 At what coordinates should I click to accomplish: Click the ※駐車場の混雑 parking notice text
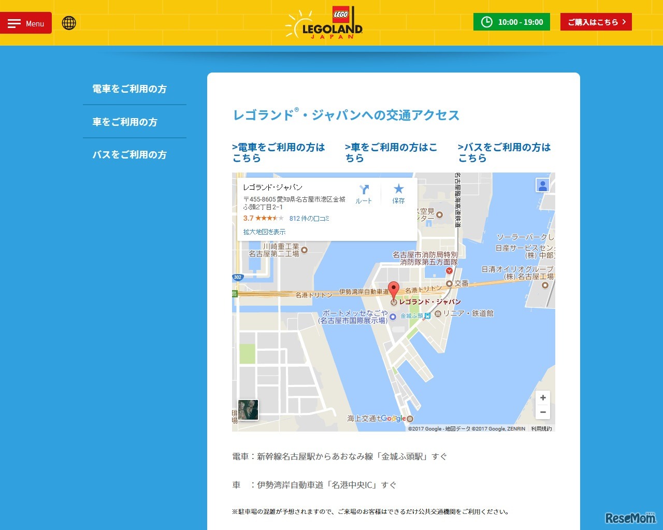pyautogui.click(x=370, y=512)
